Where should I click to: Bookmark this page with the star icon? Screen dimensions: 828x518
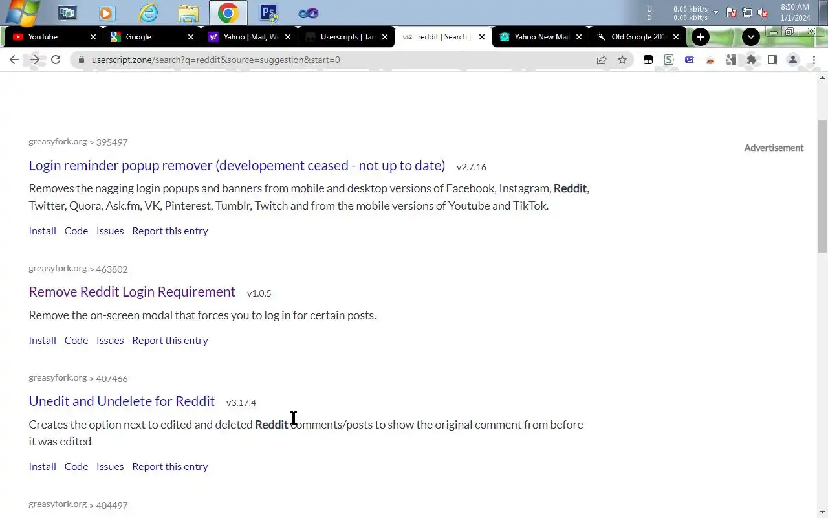(622, 60)
